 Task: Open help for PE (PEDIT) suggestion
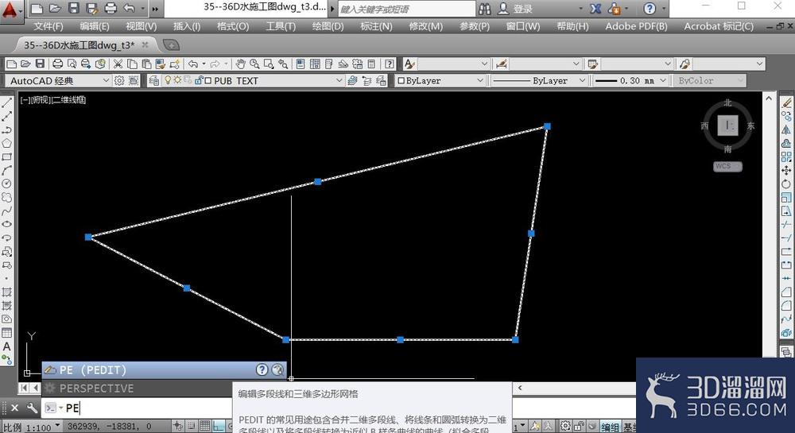tap(262, 369)
